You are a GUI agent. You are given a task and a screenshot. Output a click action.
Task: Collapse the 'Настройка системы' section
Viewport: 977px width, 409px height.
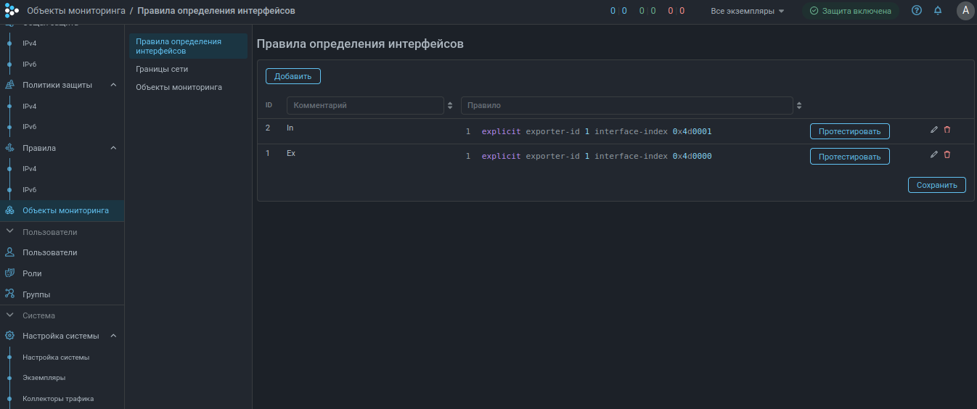coord(113,336)
